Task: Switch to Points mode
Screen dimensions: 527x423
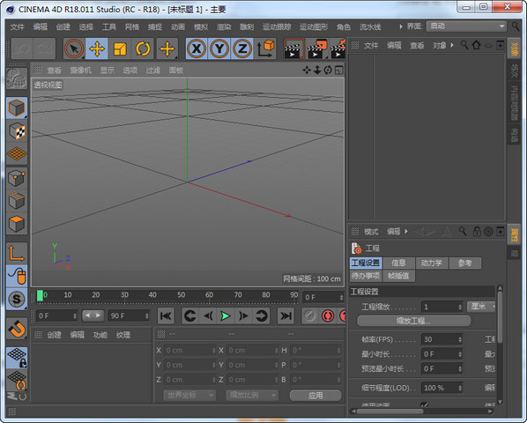Action: (17, 178)
